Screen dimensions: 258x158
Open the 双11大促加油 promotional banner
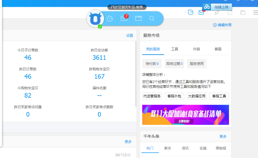pos(185,115)
